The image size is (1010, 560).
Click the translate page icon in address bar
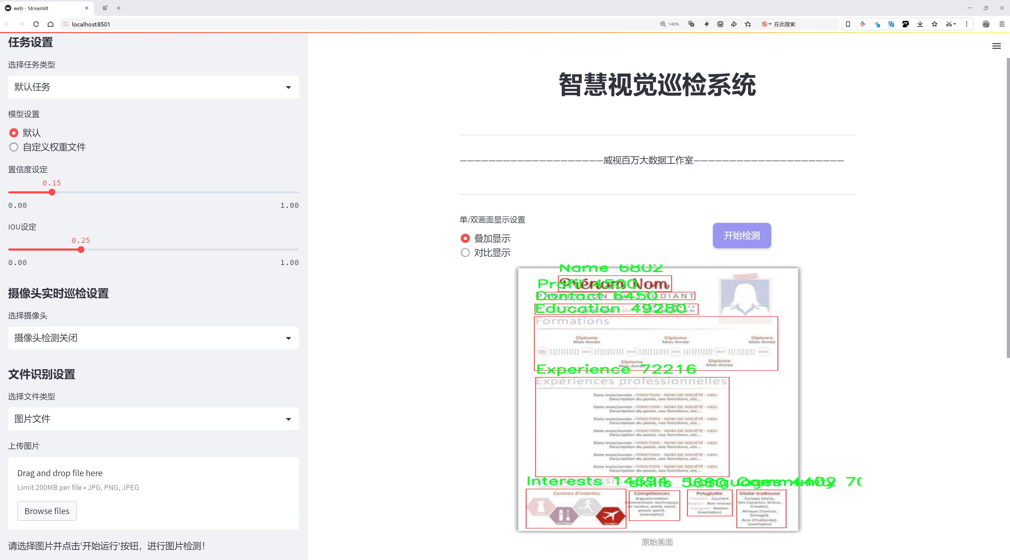[692, 24]
